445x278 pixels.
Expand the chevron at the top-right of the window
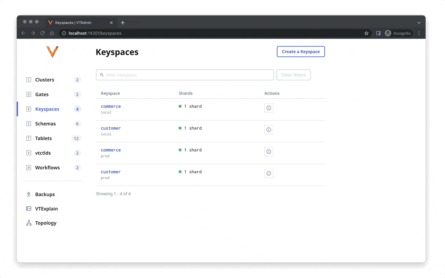(x=419, y=22)
